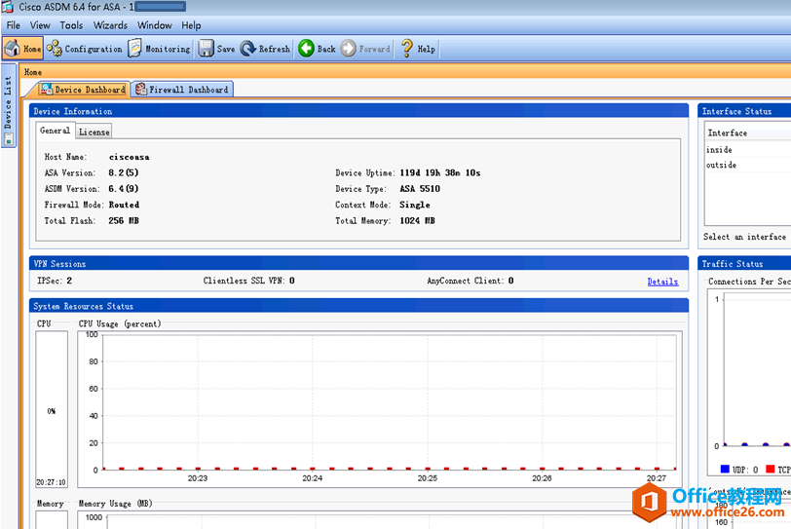Click the CPU percentage gauge bar
Viewport: 791px width, 529px height.
[x=52, y=409]
